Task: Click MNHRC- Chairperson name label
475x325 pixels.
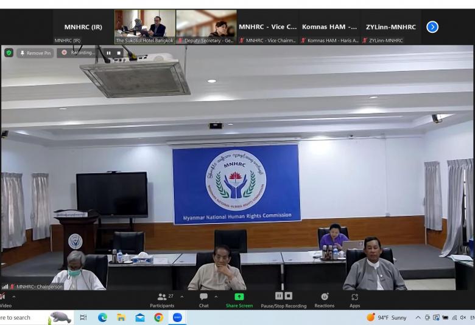Action: (x=40, y=287)
